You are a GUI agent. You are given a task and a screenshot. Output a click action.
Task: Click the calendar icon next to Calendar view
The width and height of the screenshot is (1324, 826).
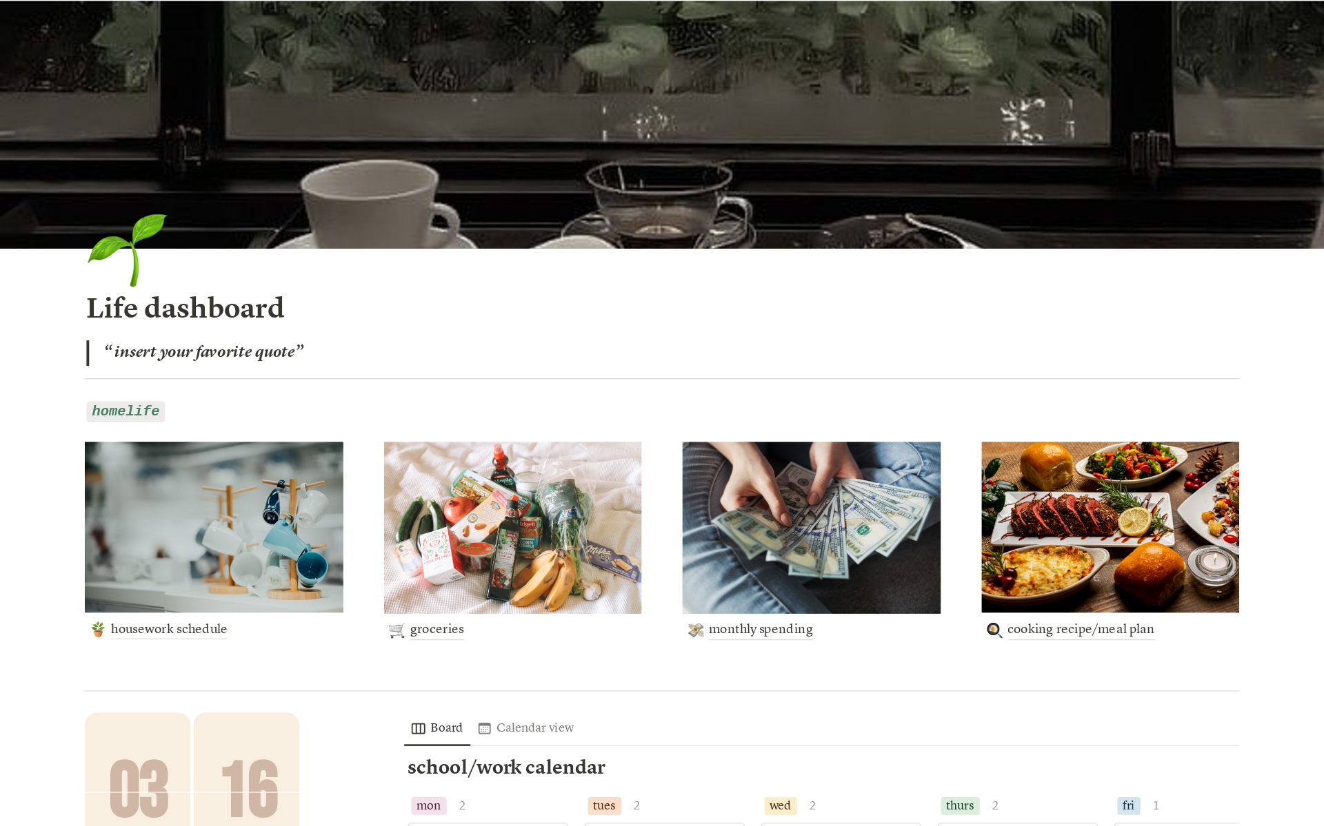tap(485, 728)
